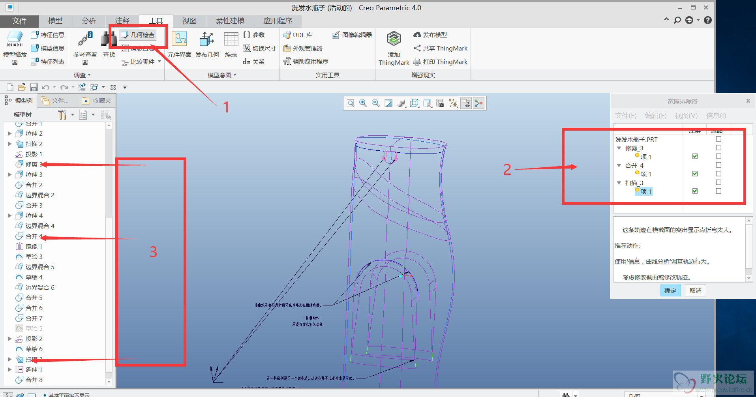Click 发布模型 publish model
756x397 pixels.
[430, 35]
